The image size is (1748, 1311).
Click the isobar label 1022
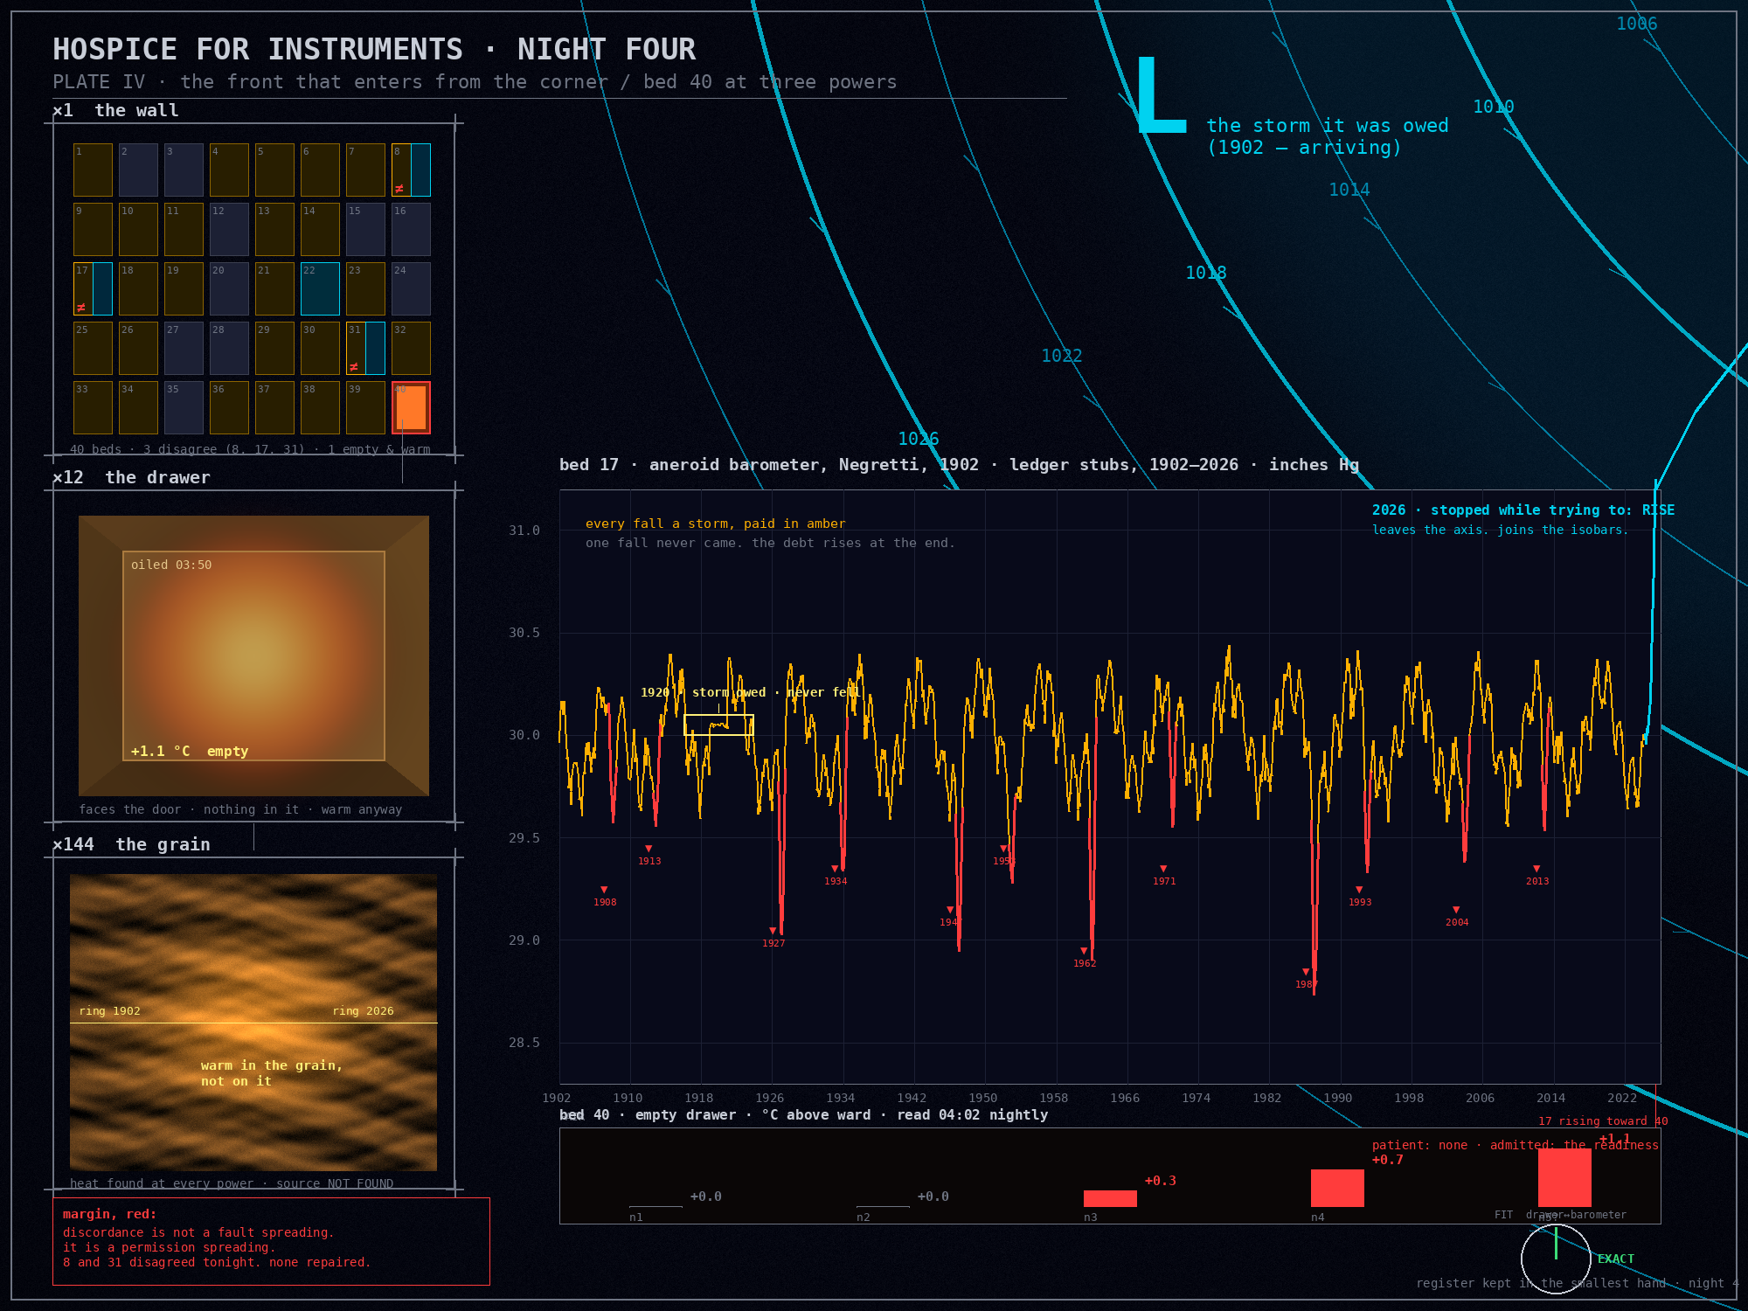tap(1062, 356)
